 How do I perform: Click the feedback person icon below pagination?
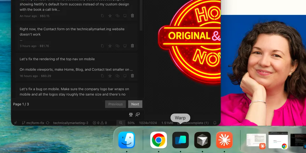(x=138, y=115)
